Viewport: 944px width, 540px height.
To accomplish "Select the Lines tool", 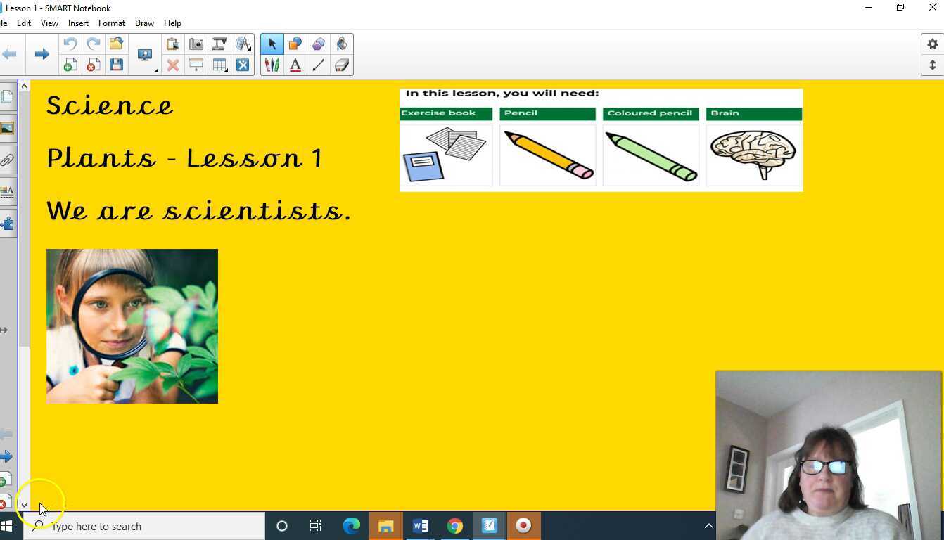I will click(x=319, y=65).
